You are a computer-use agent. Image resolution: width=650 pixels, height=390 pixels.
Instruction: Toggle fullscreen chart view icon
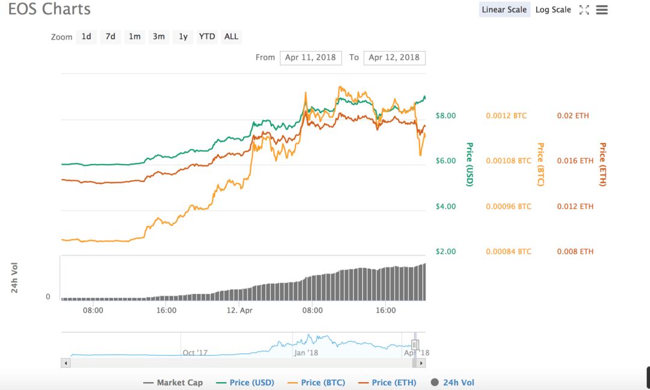(584, 10)
